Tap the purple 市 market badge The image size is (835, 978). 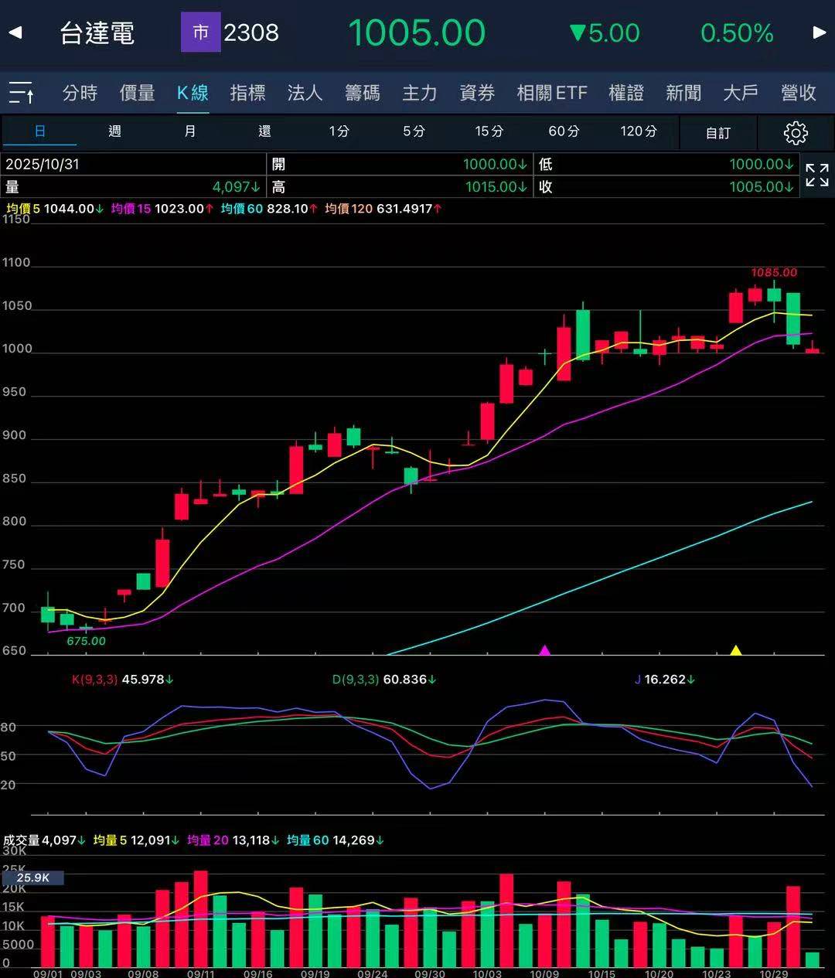[x=200, y=32]
